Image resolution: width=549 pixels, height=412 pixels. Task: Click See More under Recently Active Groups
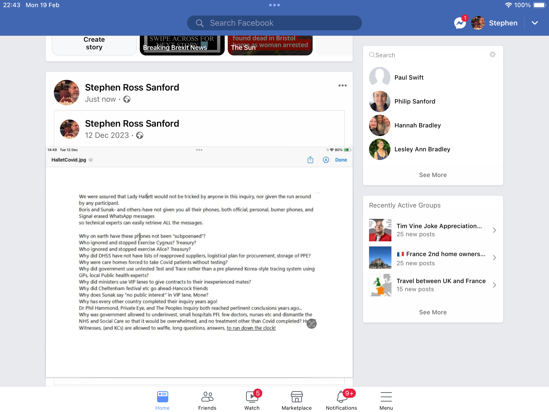[433, 312]
